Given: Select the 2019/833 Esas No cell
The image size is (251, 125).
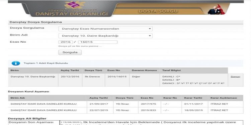Looking at the screenshot, I should pos(150,110).
